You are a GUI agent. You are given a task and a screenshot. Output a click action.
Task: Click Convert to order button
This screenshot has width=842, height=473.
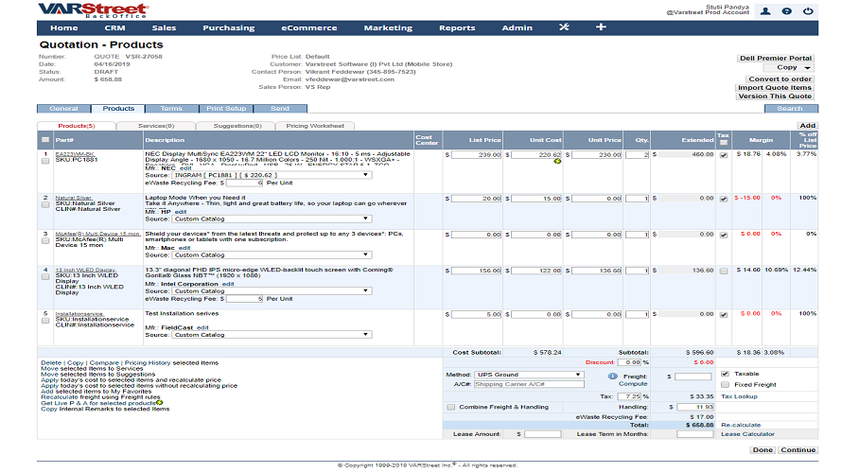click(x=781, y=79)
